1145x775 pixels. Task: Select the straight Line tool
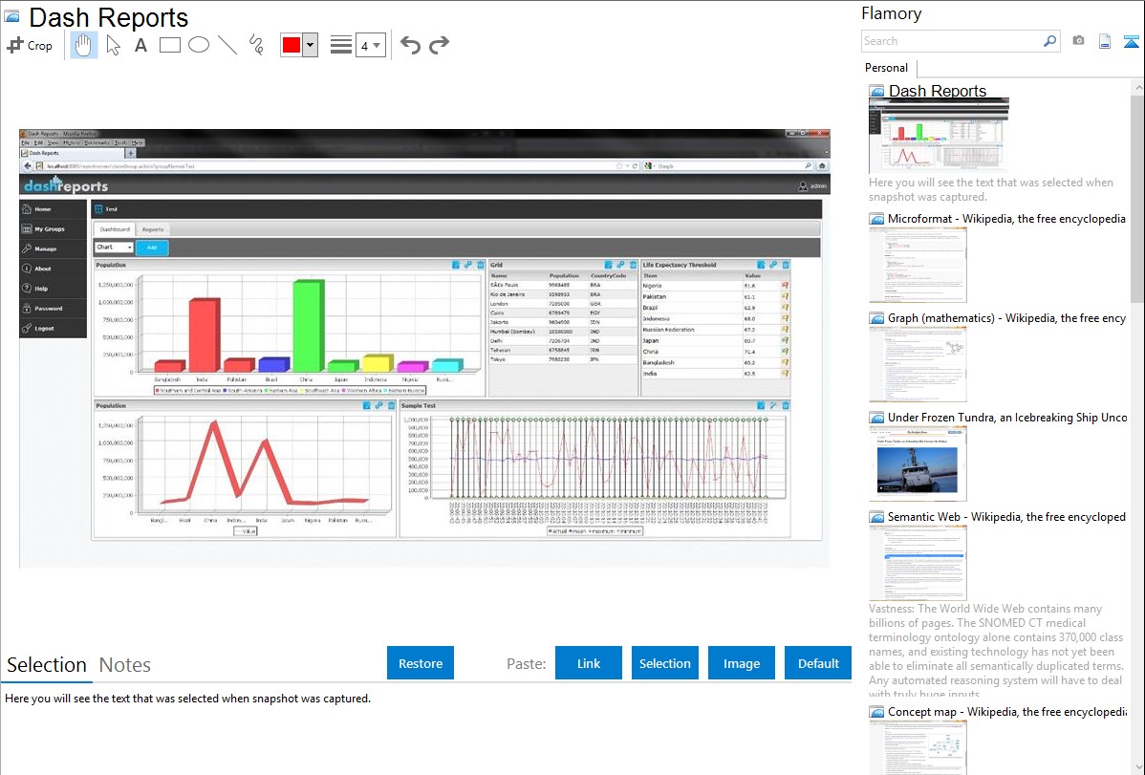(227, 45)
